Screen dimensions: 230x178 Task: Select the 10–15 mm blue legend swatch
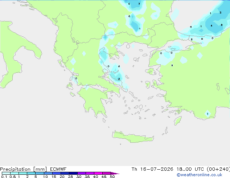48,173
